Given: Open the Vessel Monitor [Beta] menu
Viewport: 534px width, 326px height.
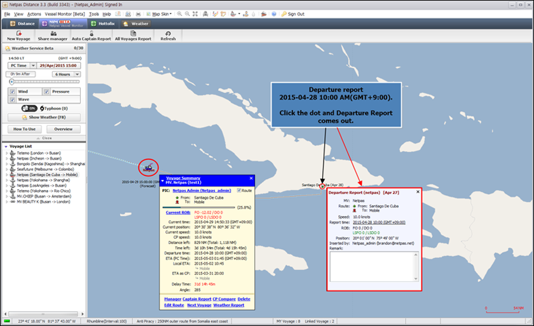Looking at the screenshot, I should tap(65, 14).
